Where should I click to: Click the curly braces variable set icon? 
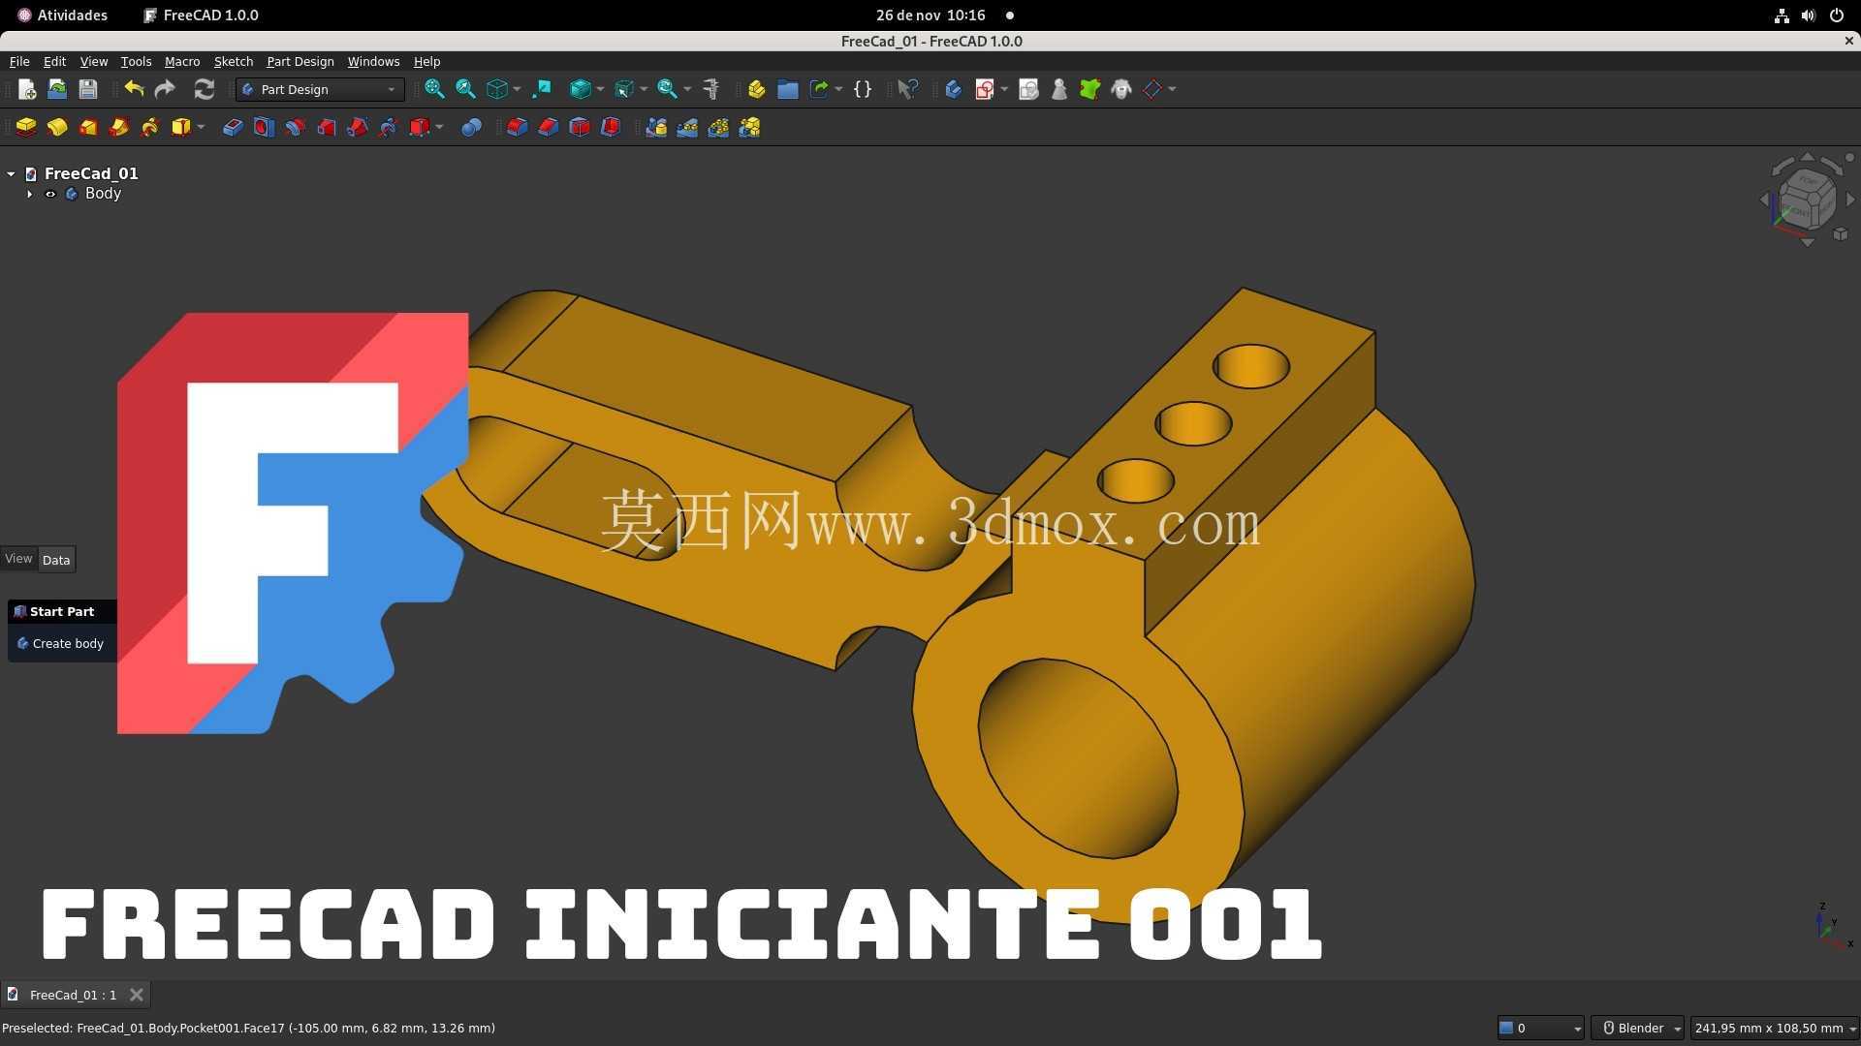[x=863, y=89]
